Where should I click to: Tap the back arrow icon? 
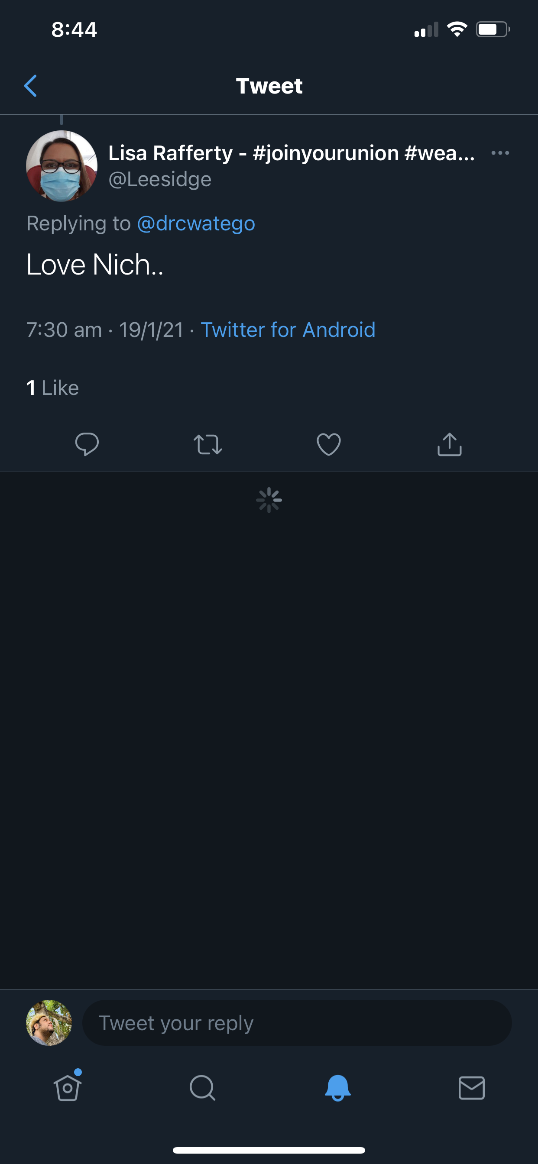(30, 86)
